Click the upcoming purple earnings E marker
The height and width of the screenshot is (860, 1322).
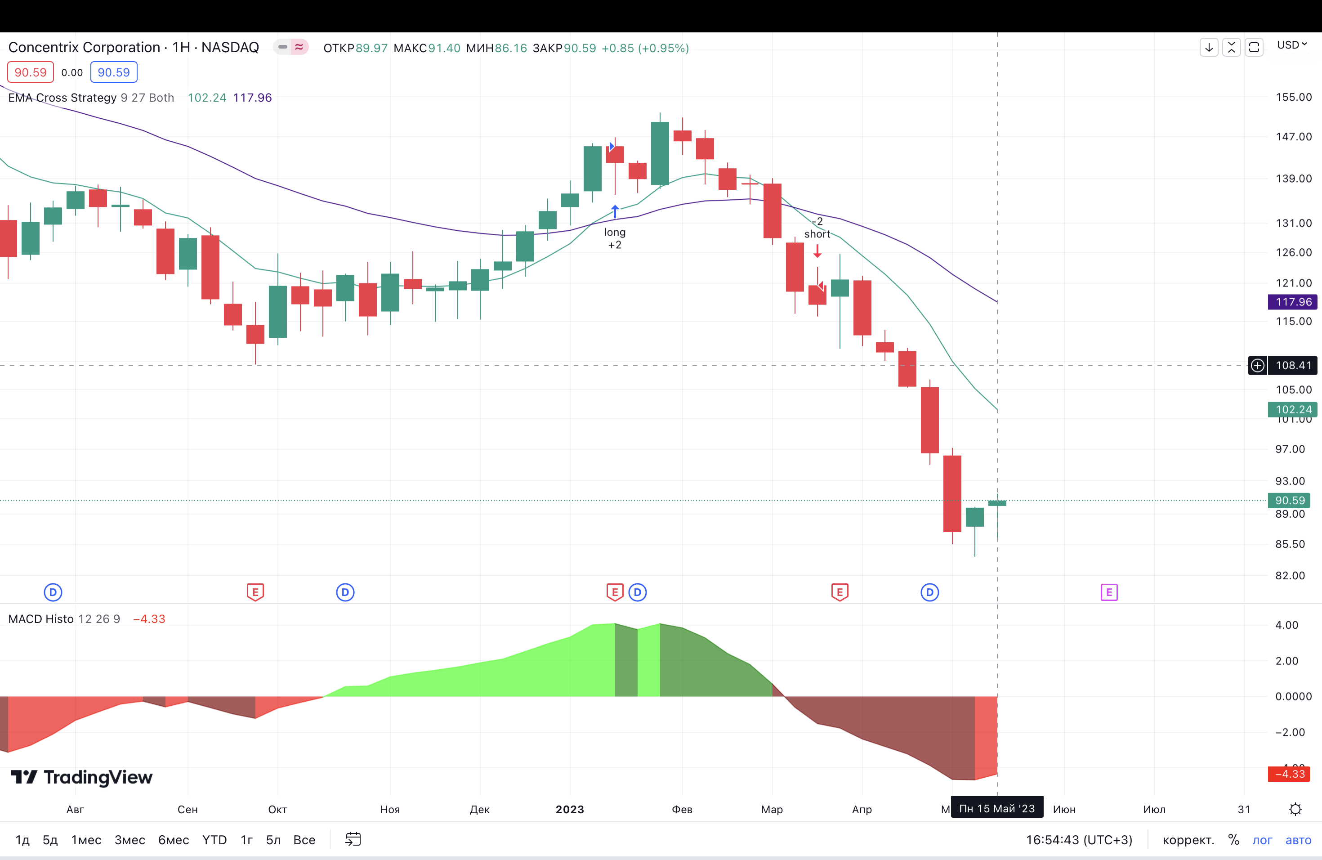pos(1109,592)
